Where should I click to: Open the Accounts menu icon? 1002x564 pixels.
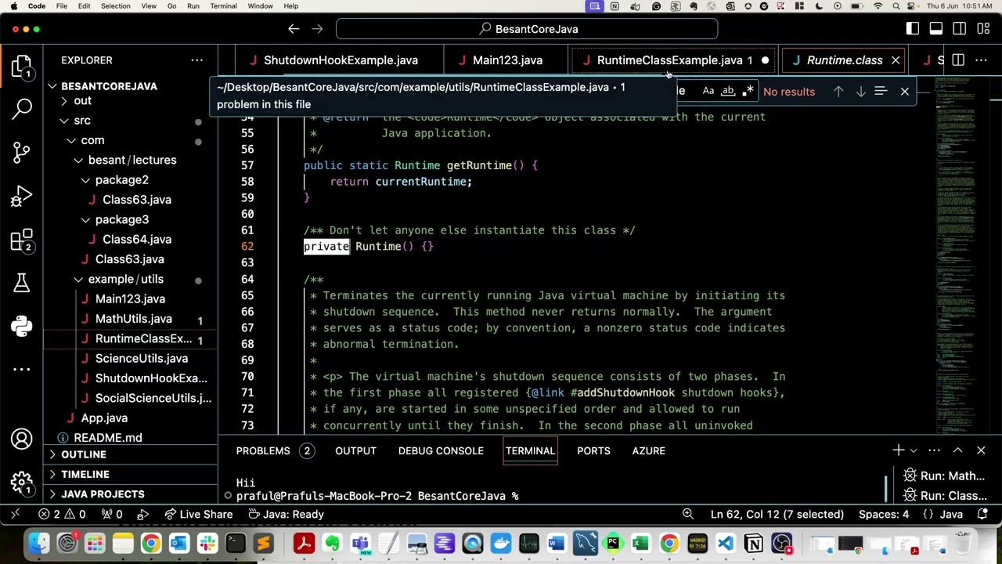click(x=22, y=439)
